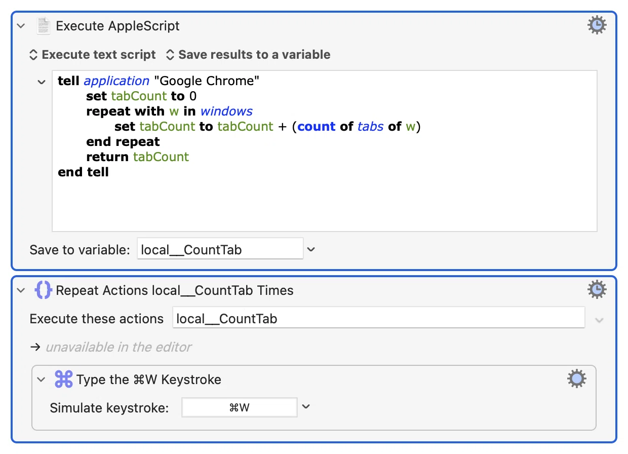The image size is (628, 454).
Task: Click the 'repeat with w in windows' line
Action: click(170, 111)
